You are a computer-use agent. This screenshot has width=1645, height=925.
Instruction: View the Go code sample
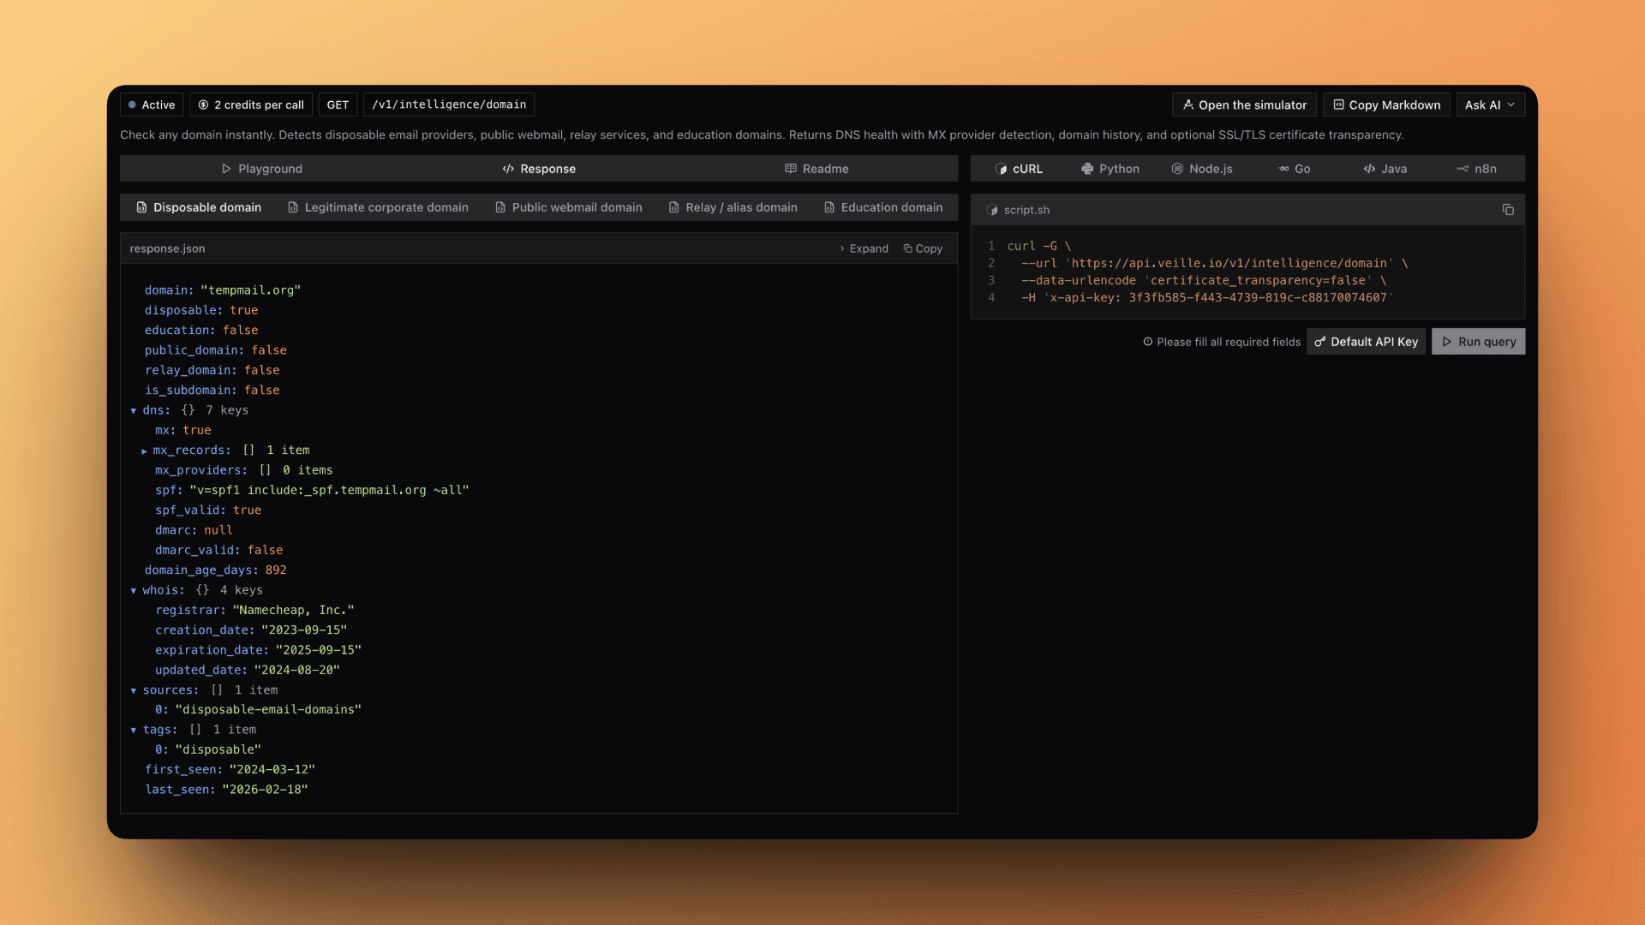point(1294,169)
